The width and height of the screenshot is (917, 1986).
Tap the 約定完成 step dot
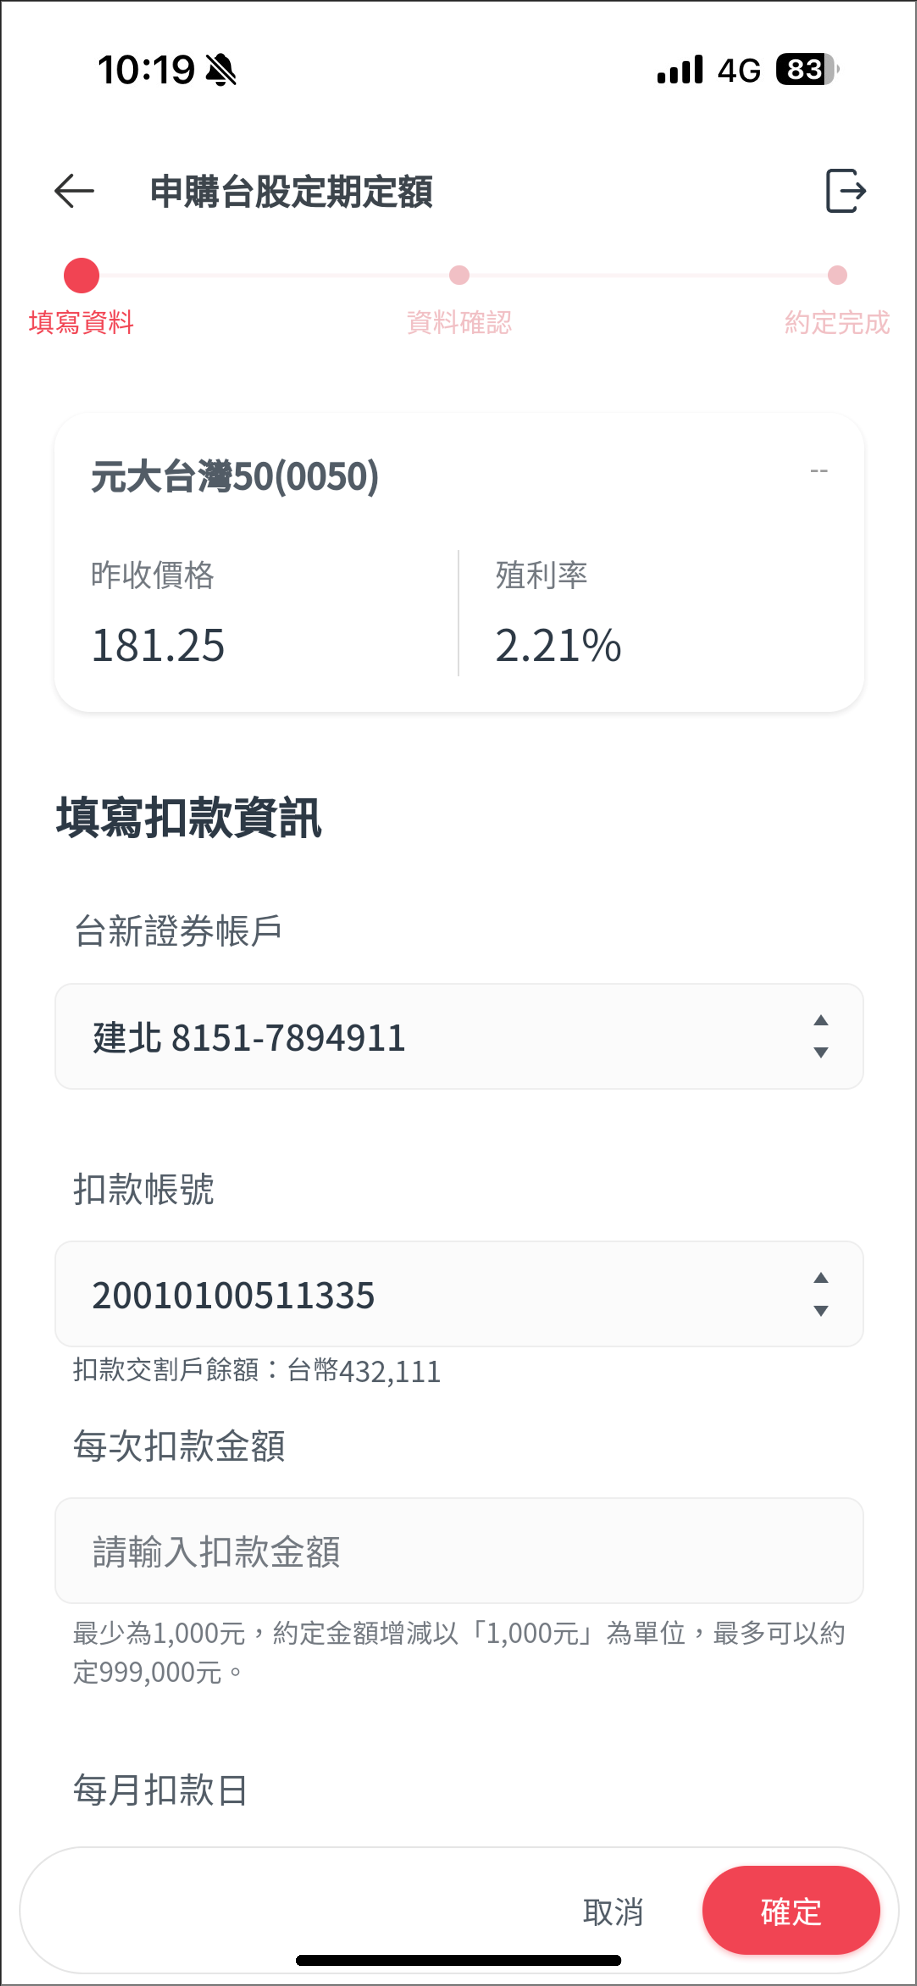[x=837, y=275]
